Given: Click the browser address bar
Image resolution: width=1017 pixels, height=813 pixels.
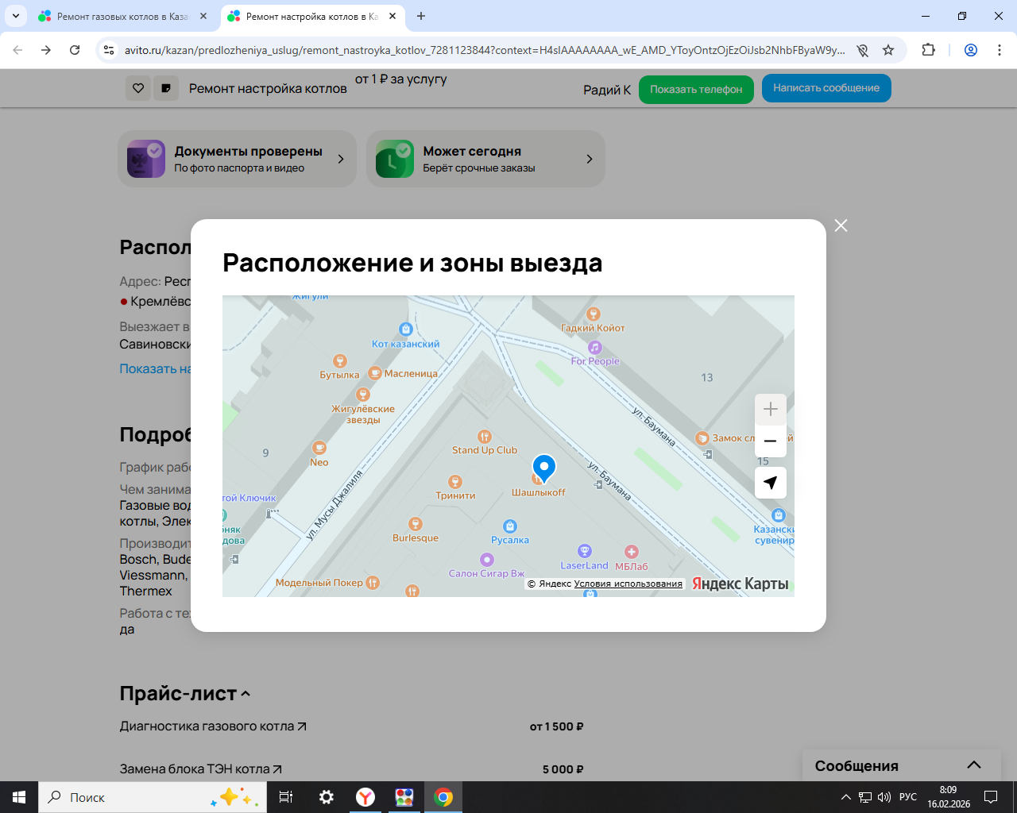Looking at the screenshot, I should tap(485, 50).
